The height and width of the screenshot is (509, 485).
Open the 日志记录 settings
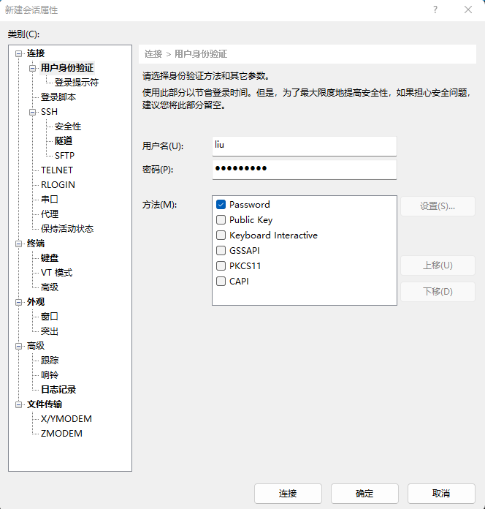coord(58,390)
